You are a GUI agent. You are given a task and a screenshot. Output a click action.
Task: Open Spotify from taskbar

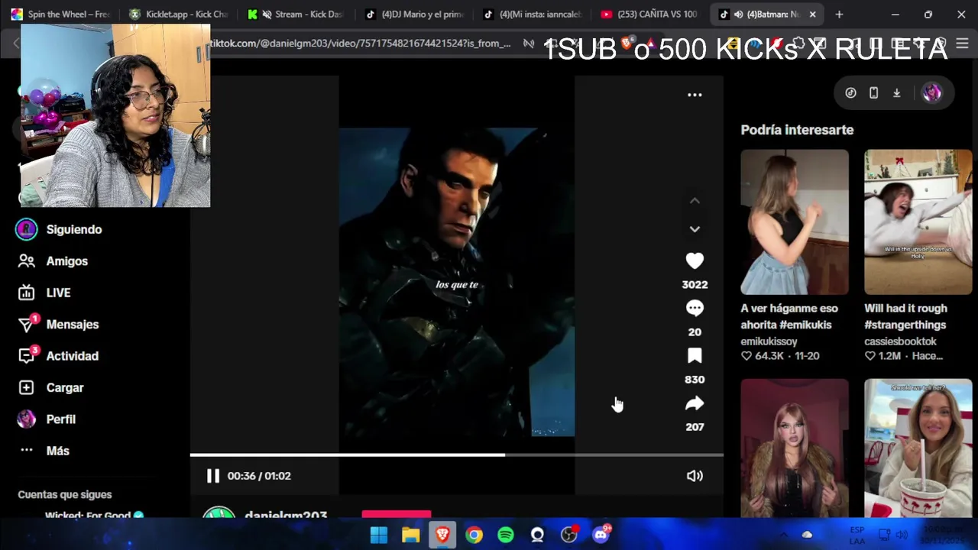click(x=506, y=535)
